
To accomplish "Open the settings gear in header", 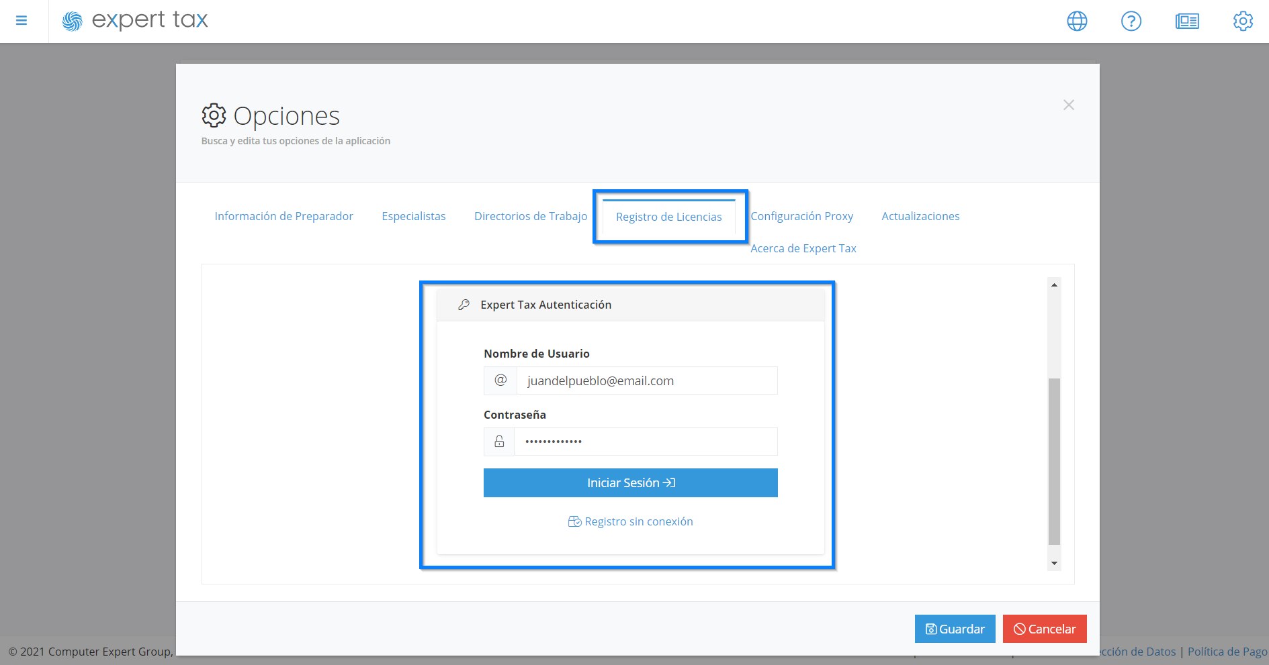I will (x=1243, y=21).
